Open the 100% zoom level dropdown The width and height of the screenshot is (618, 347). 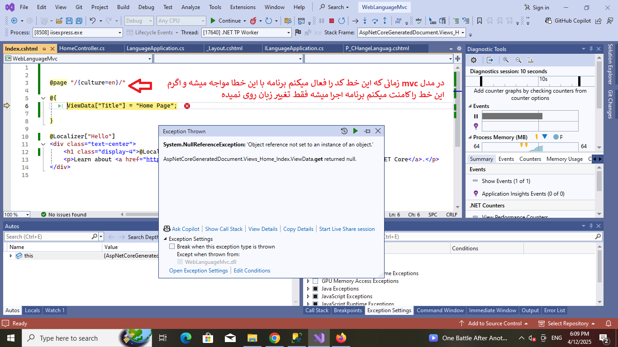[x=17, y=215]
